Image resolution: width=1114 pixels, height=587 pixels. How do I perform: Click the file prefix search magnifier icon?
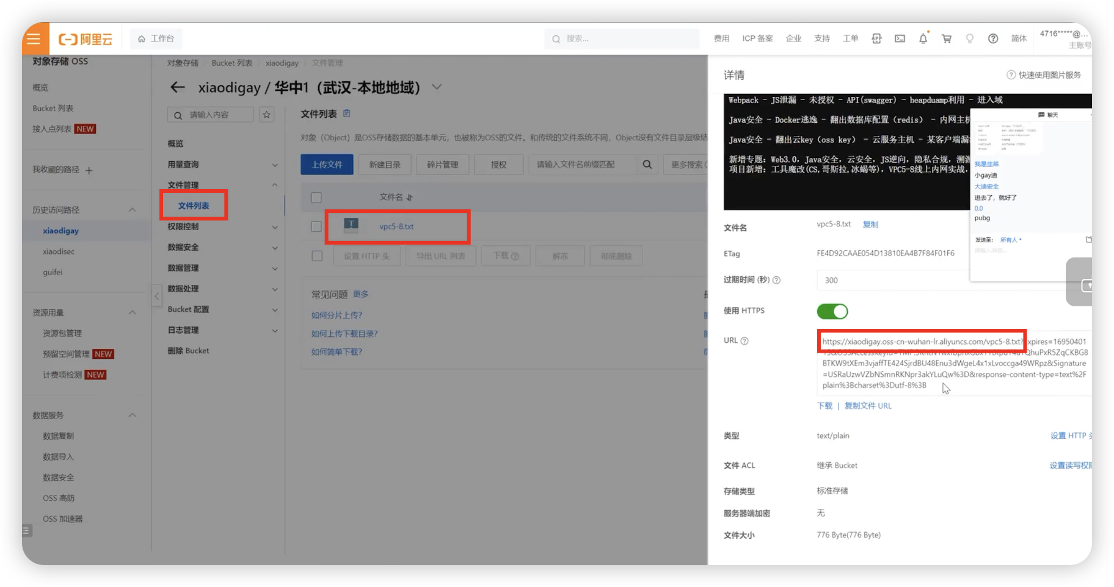coord(647,165)
